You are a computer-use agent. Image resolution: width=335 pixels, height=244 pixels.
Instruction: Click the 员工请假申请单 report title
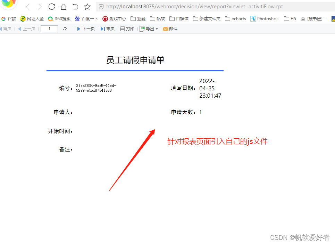135,60
